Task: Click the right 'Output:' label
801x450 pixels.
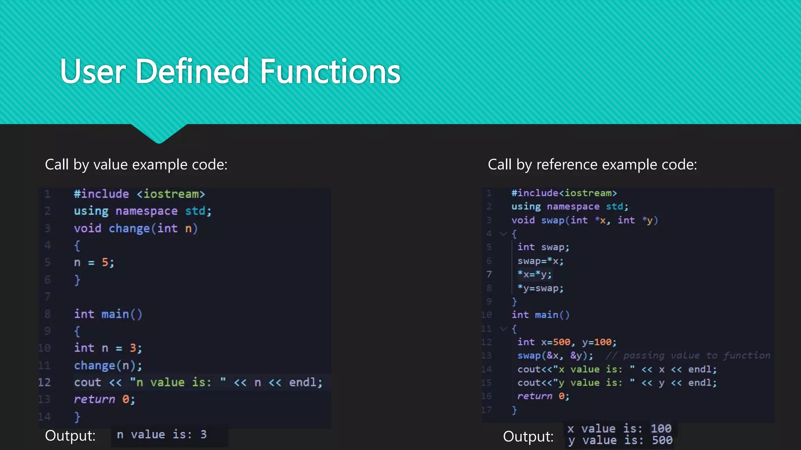Action: 528,436
